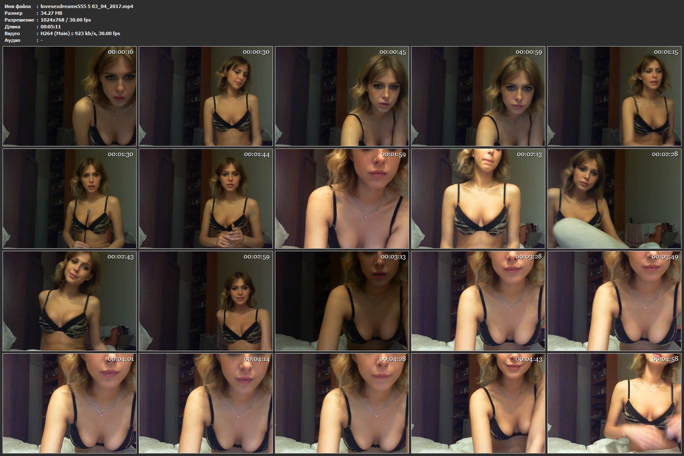Pick the frame with timestamp 00:02:28
Screen dimensions: 684x456
pyautogui.click(x=614, y=198)
